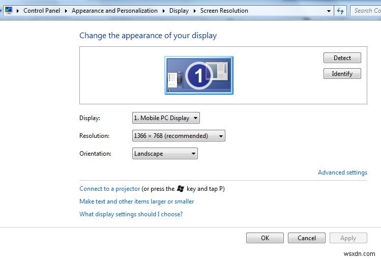Image resolution: width=381 pixels, height=259 pixels.
Task: Open the address bar history dropdown arrow
Action: tap(329, 11)
